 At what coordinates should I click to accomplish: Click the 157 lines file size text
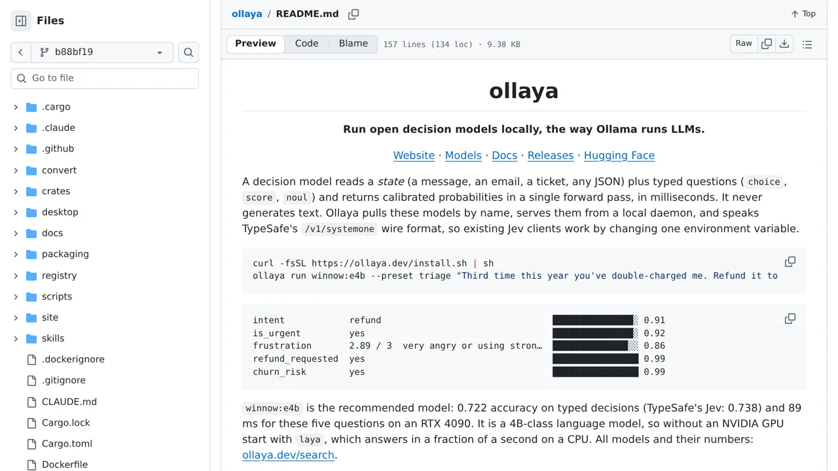[x=452, y=44]
